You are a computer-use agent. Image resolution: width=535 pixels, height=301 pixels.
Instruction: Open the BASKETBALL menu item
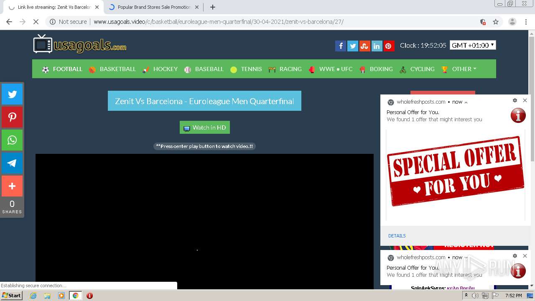coord(112,69)
